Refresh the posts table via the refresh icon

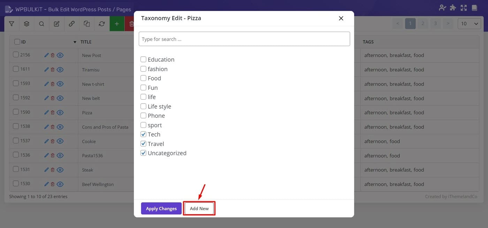[101, 23]
